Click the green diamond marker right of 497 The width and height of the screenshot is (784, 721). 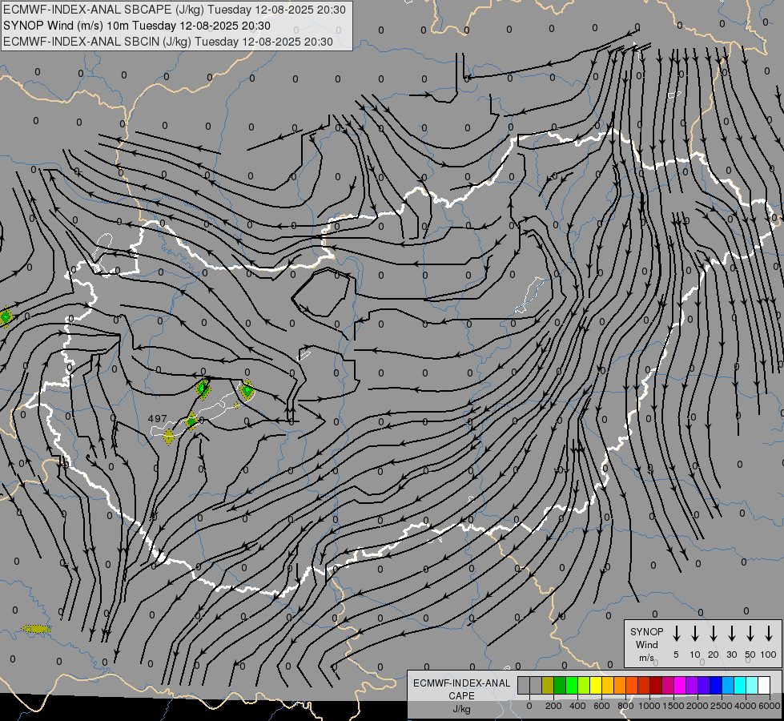point(191,421)
